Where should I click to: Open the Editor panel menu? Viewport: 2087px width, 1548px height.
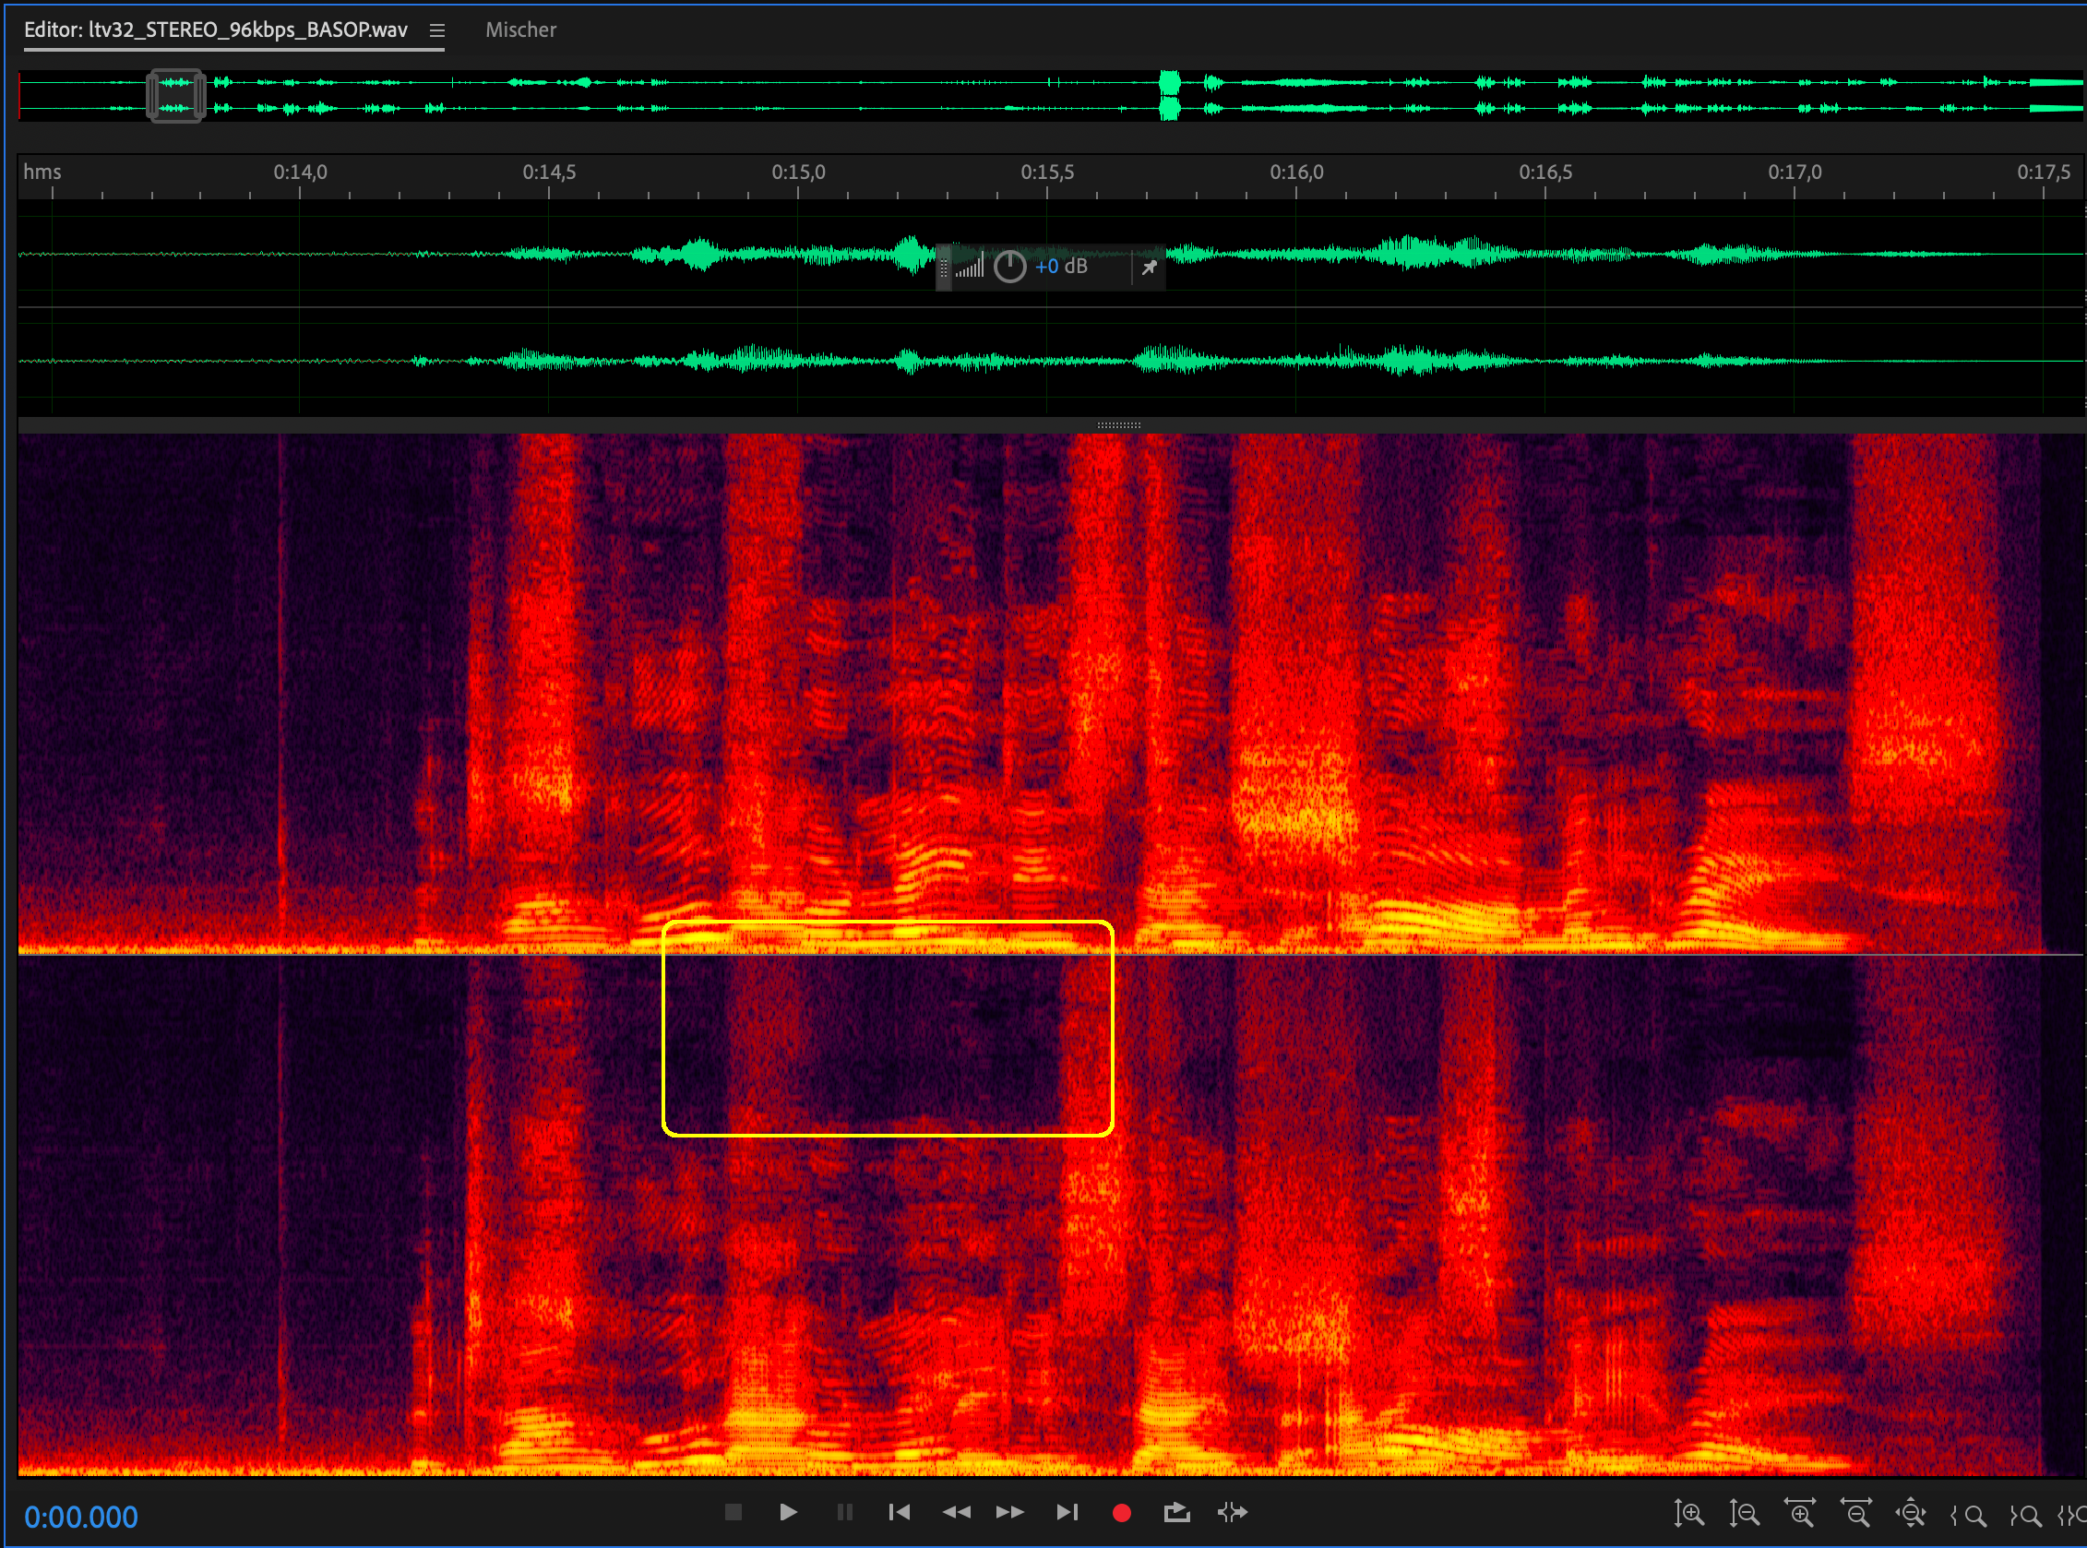click(x=436, y=30)
